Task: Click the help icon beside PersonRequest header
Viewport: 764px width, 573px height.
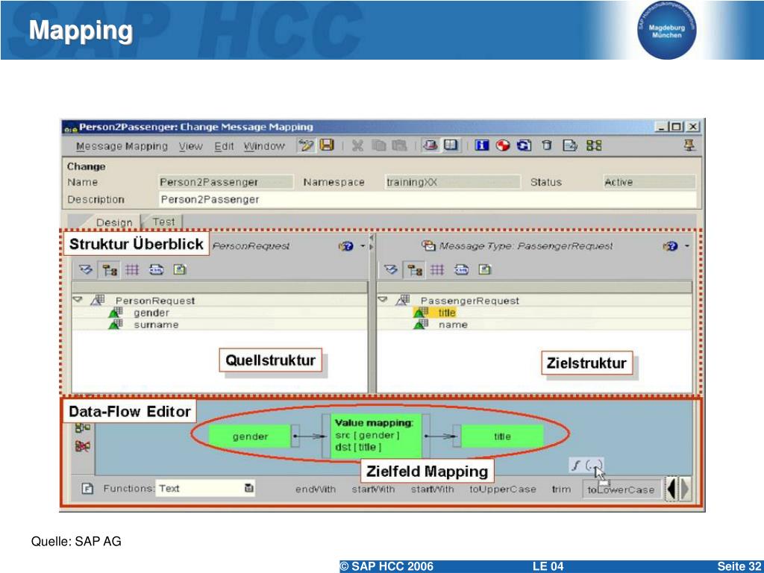Action: (x=346, y=246)
